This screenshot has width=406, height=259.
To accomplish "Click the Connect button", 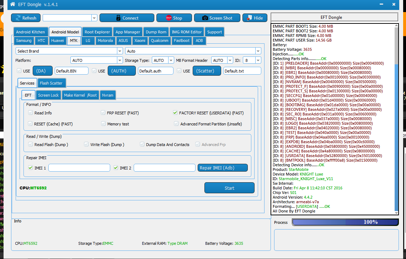I will pyautogui.click(x=127, y=18).
